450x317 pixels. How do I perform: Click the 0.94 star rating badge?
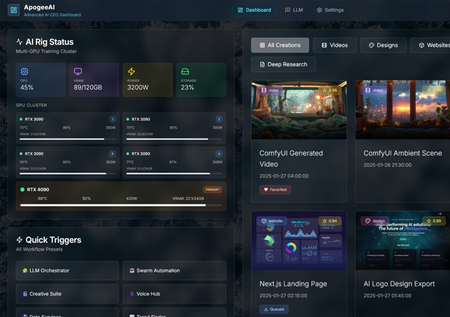[x=328, y=221]
